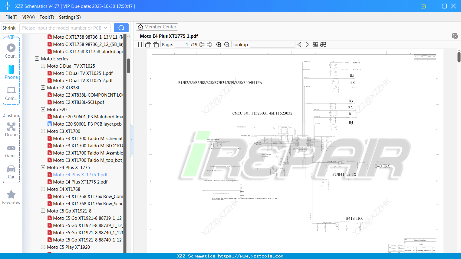Collapse the Moto E20 folder

[x=43, y=110]
